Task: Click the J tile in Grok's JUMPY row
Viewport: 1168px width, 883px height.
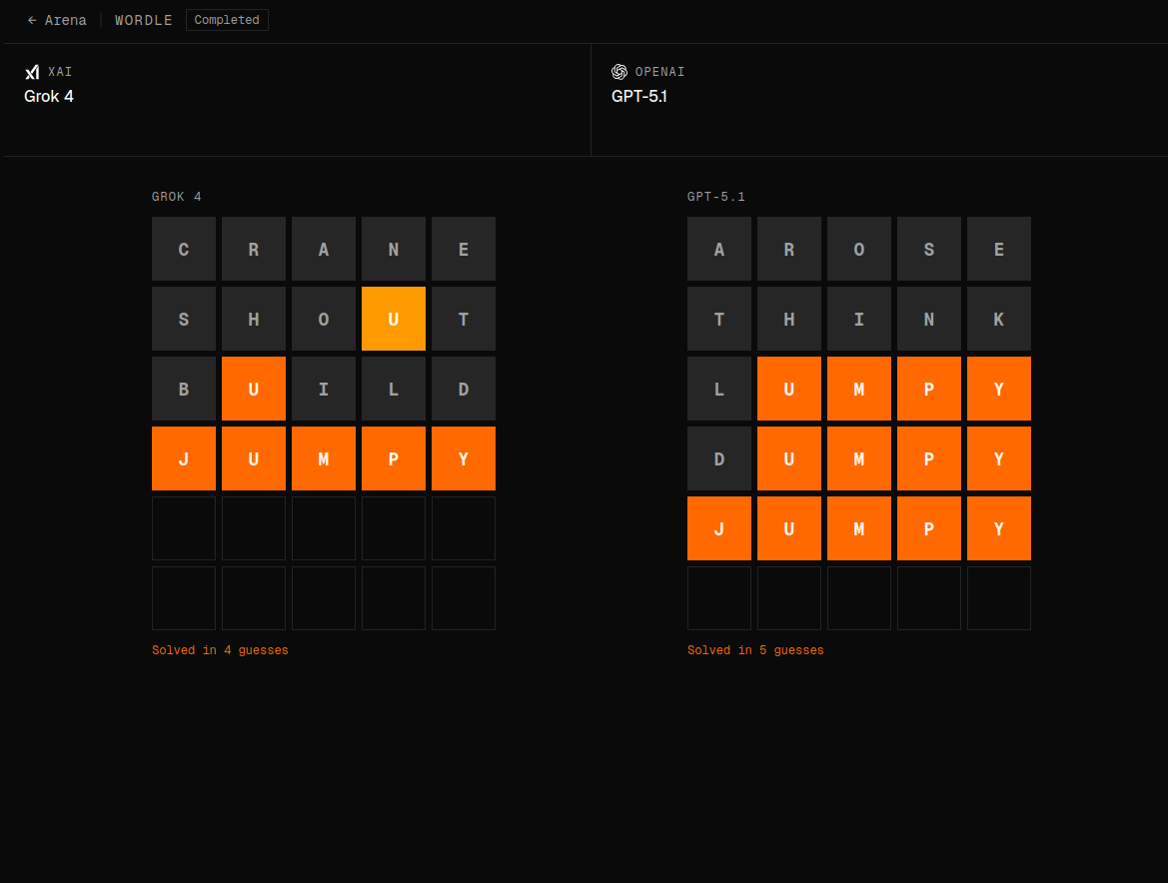Action: 184,458
